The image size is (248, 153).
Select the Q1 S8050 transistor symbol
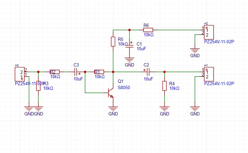[110, 93]
